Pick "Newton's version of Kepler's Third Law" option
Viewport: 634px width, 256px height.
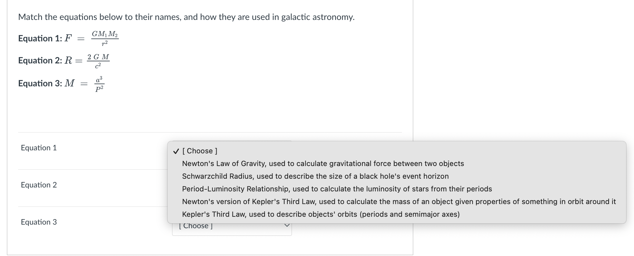click(x=368, y=201)
